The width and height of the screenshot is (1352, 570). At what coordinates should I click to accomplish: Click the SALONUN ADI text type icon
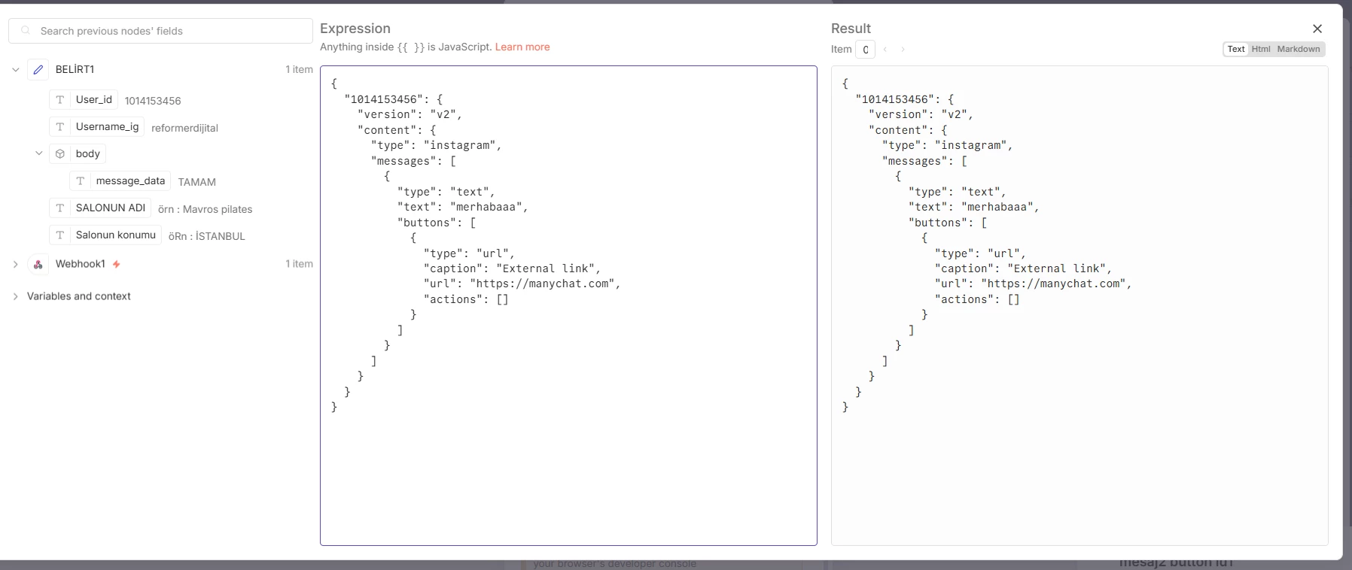[60, 208]
